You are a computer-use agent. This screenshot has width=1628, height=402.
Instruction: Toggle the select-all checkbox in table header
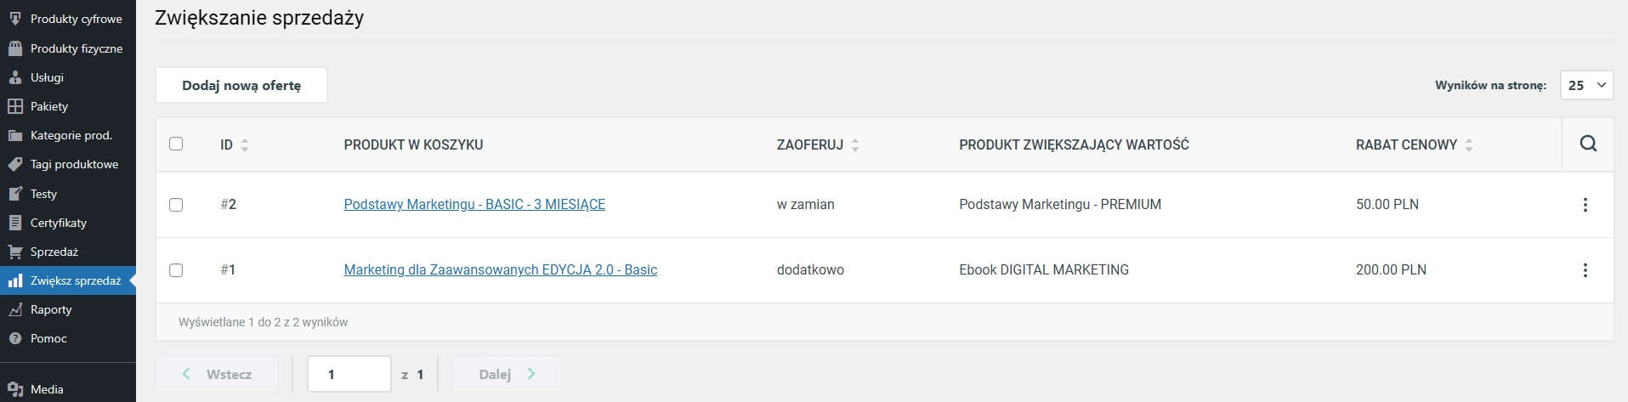(176, 144)
